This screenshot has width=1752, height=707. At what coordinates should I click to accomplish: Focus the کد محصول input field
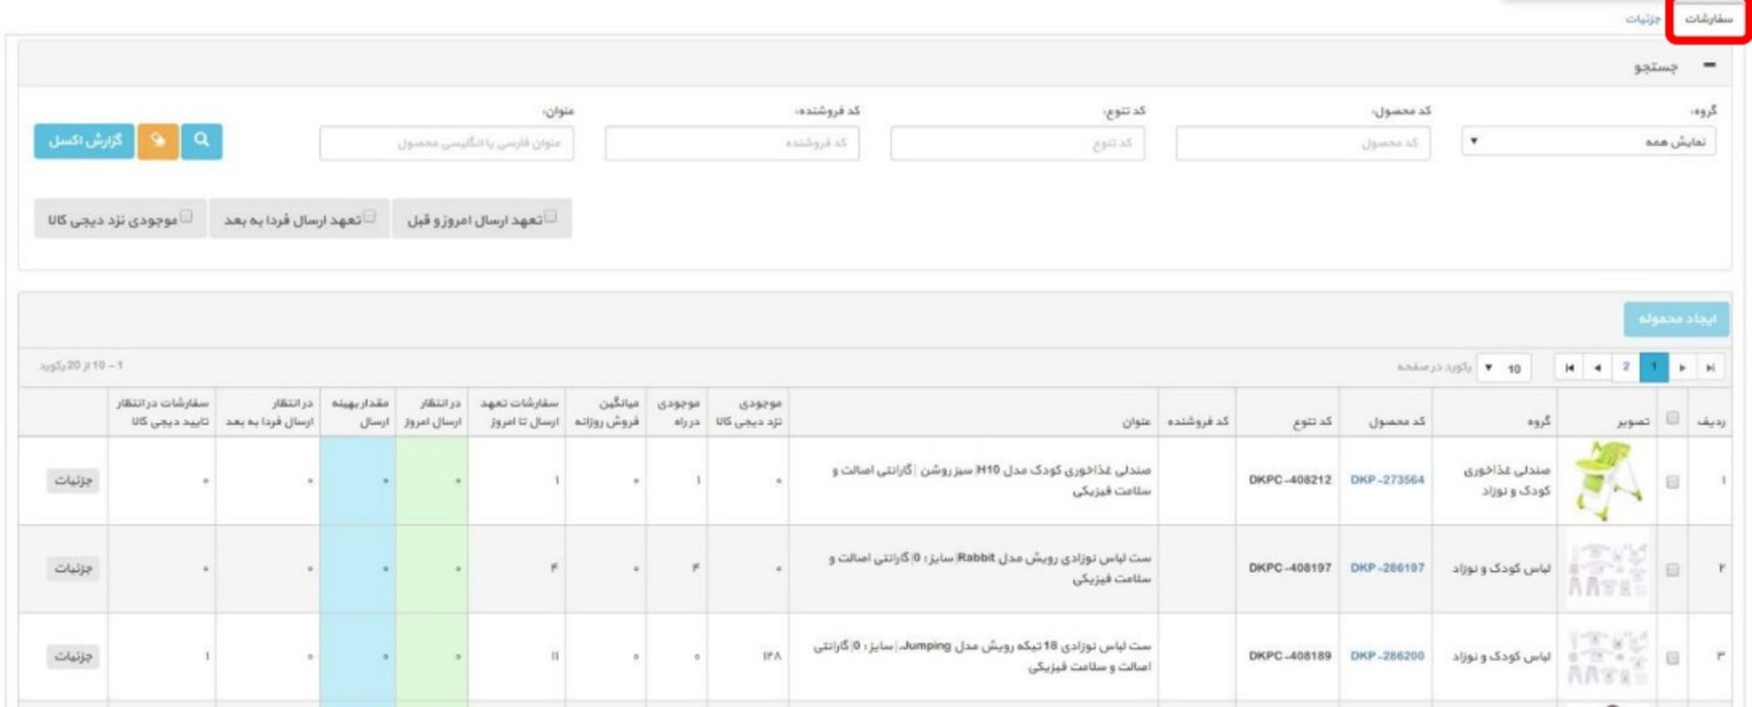(1302, 143)
